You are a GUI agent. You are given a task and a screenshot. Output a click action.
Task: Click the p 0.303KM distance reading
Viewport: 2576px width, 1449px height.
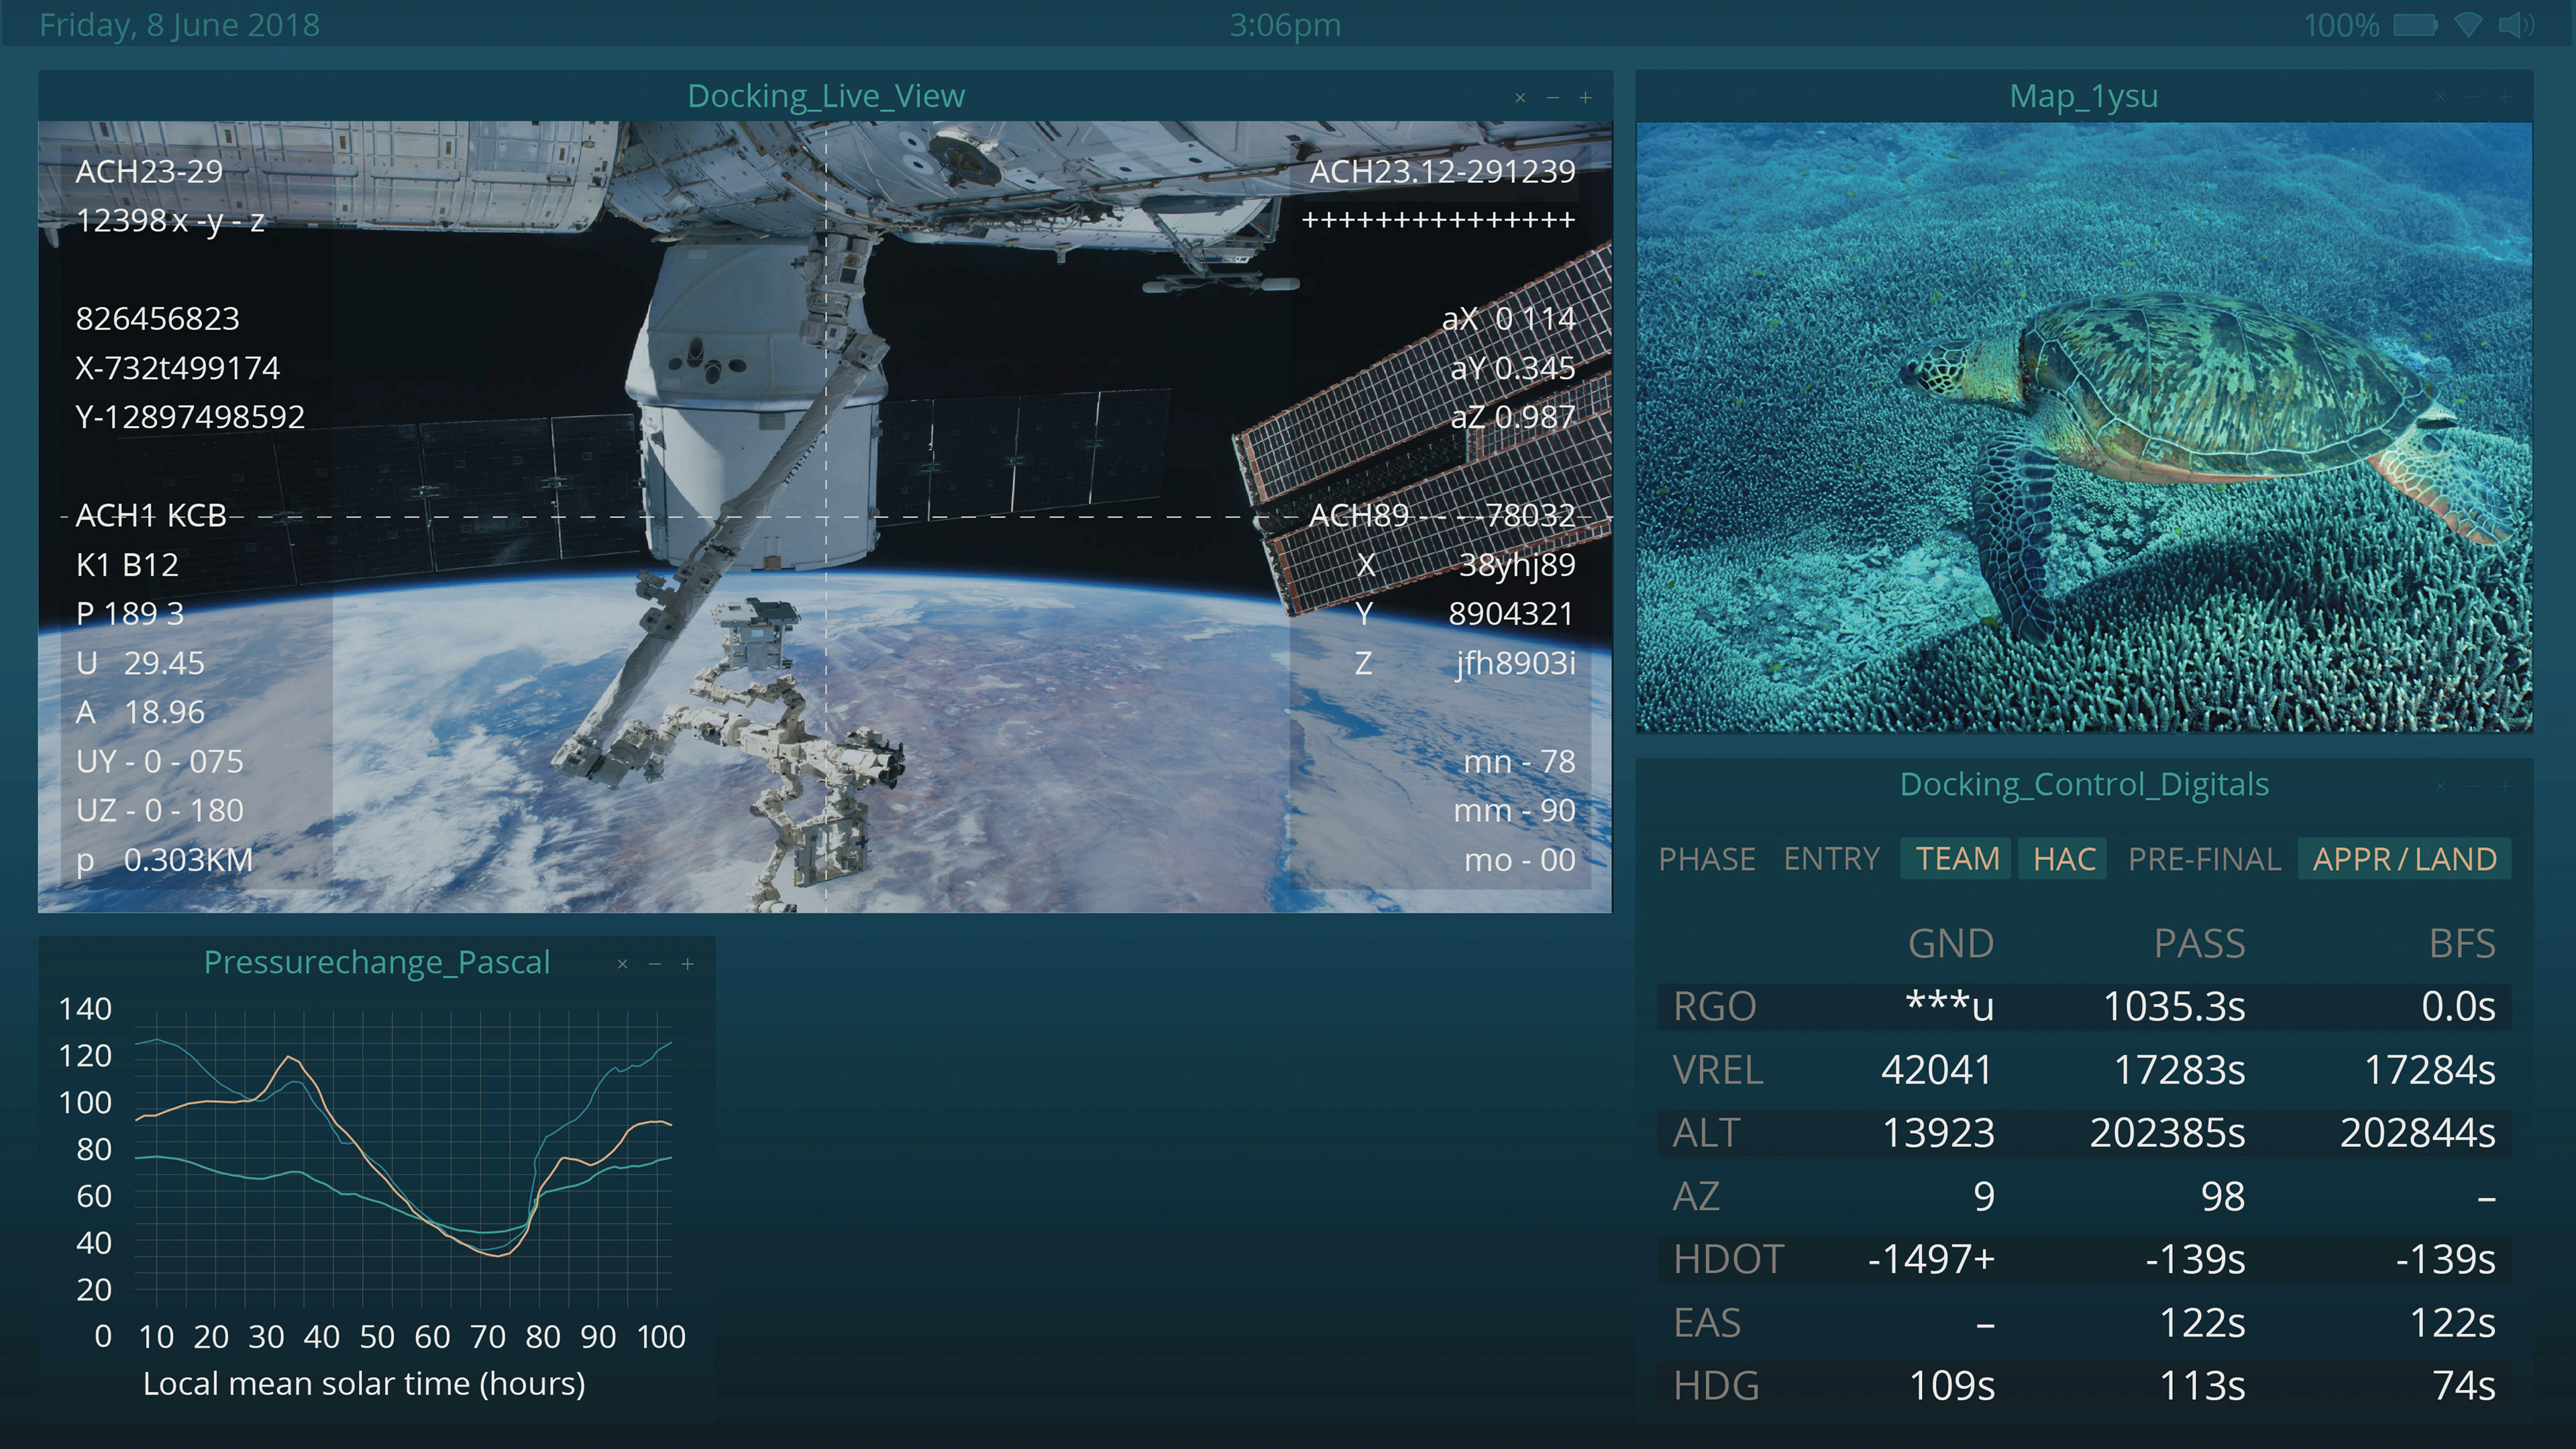point(165,860)
